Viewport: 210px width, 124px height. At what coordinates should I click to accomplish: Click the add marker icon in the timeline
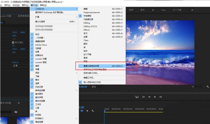pos(87,111)
